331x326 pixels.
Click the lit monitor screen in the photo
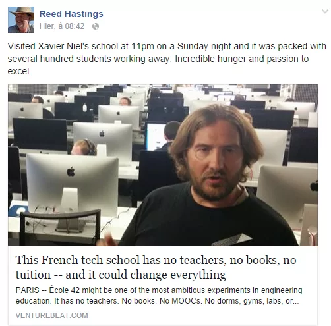click(156, 136)
